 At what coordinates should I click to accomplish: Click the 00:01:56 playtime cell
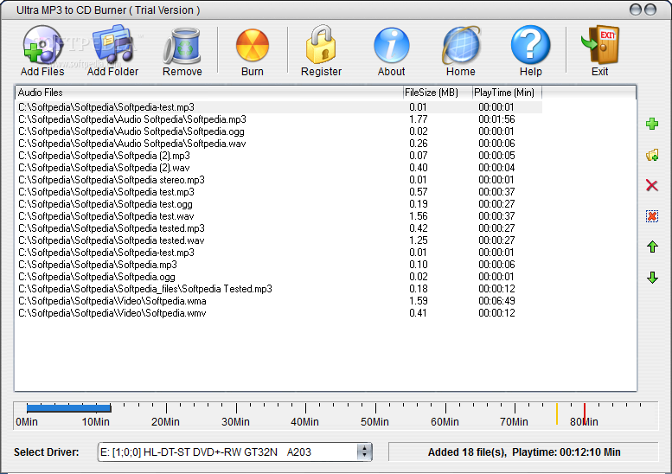click(496, 119)
